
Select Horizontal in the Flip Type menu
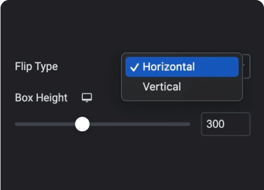click(x=182, y=67)
